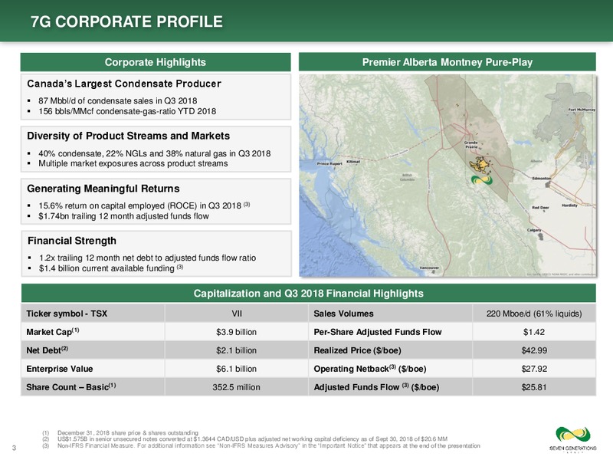This screenshot has width=613, height=460.
Task: Click the $1.74bn trailing 12 month bullet
Action: point(123,216)
